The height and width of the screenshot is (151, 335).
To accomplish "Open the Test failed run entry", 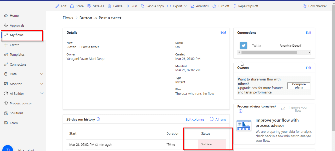I will 208,145.
